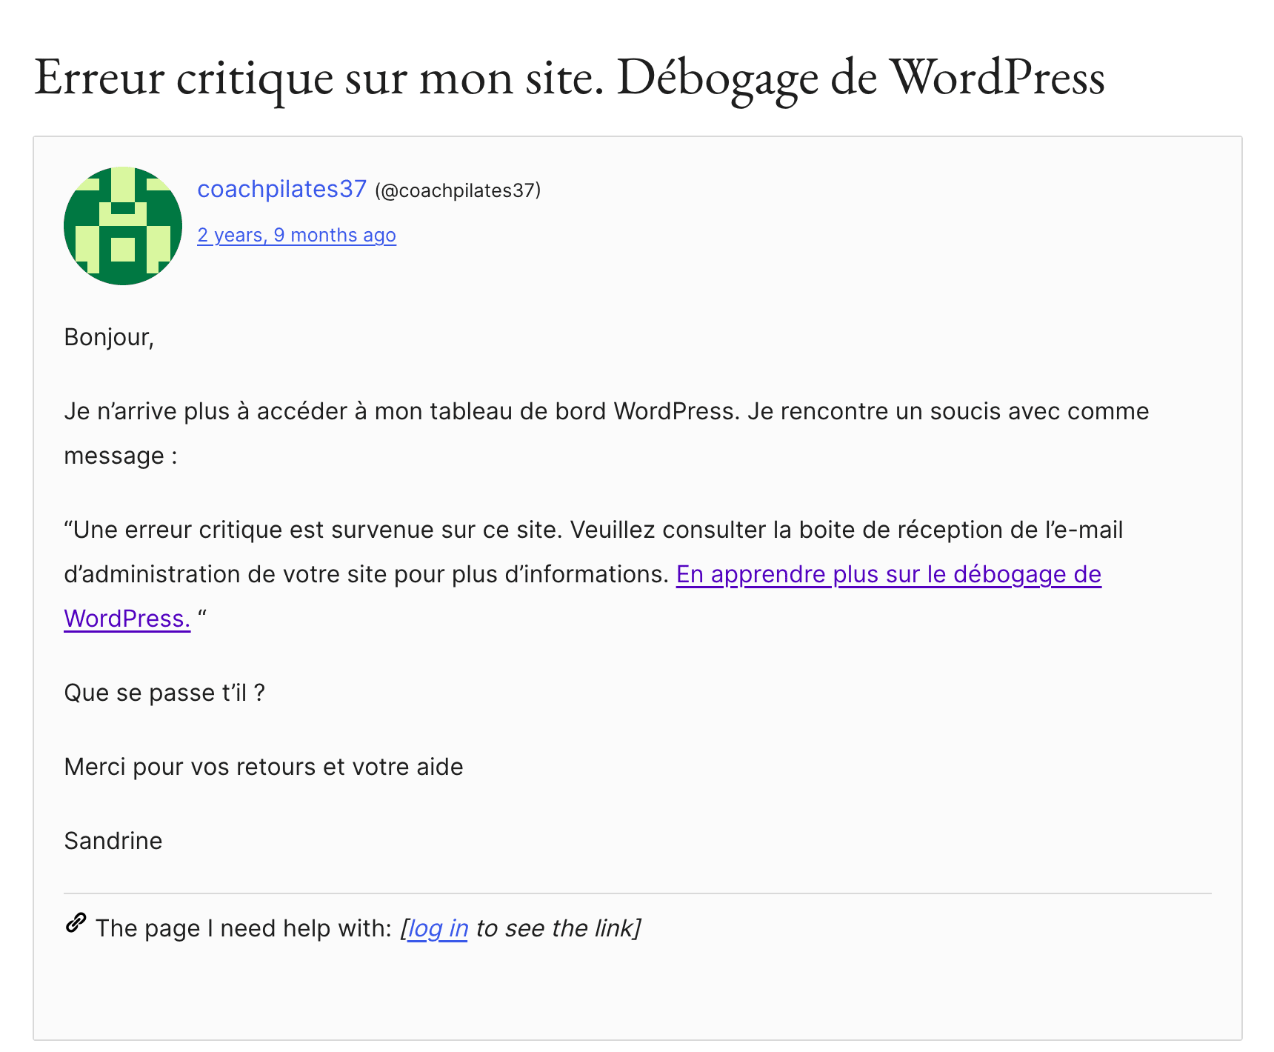
Task: Open coachpilates37's avatar image
Action: pyautogui.click(x=123, y=226)
